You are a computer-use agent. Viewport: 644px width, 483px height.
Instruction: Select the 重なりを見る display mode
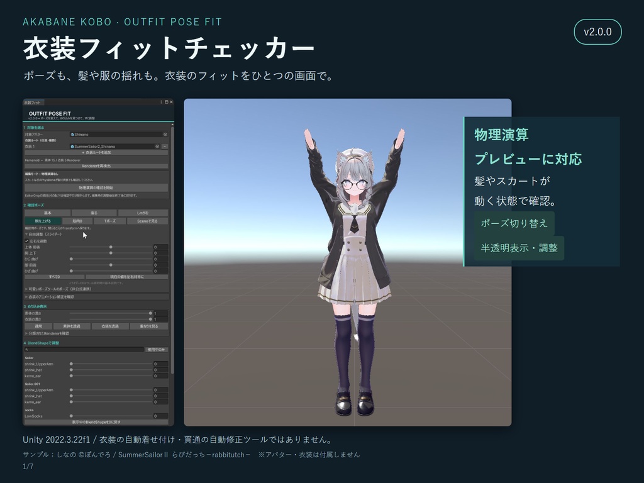coord(148,326)
